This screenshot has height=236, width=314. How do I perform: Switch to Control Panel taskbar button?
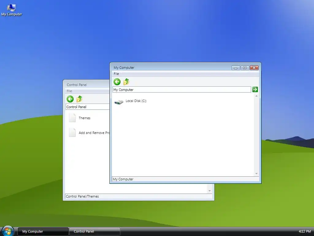(x=94, y=231)
